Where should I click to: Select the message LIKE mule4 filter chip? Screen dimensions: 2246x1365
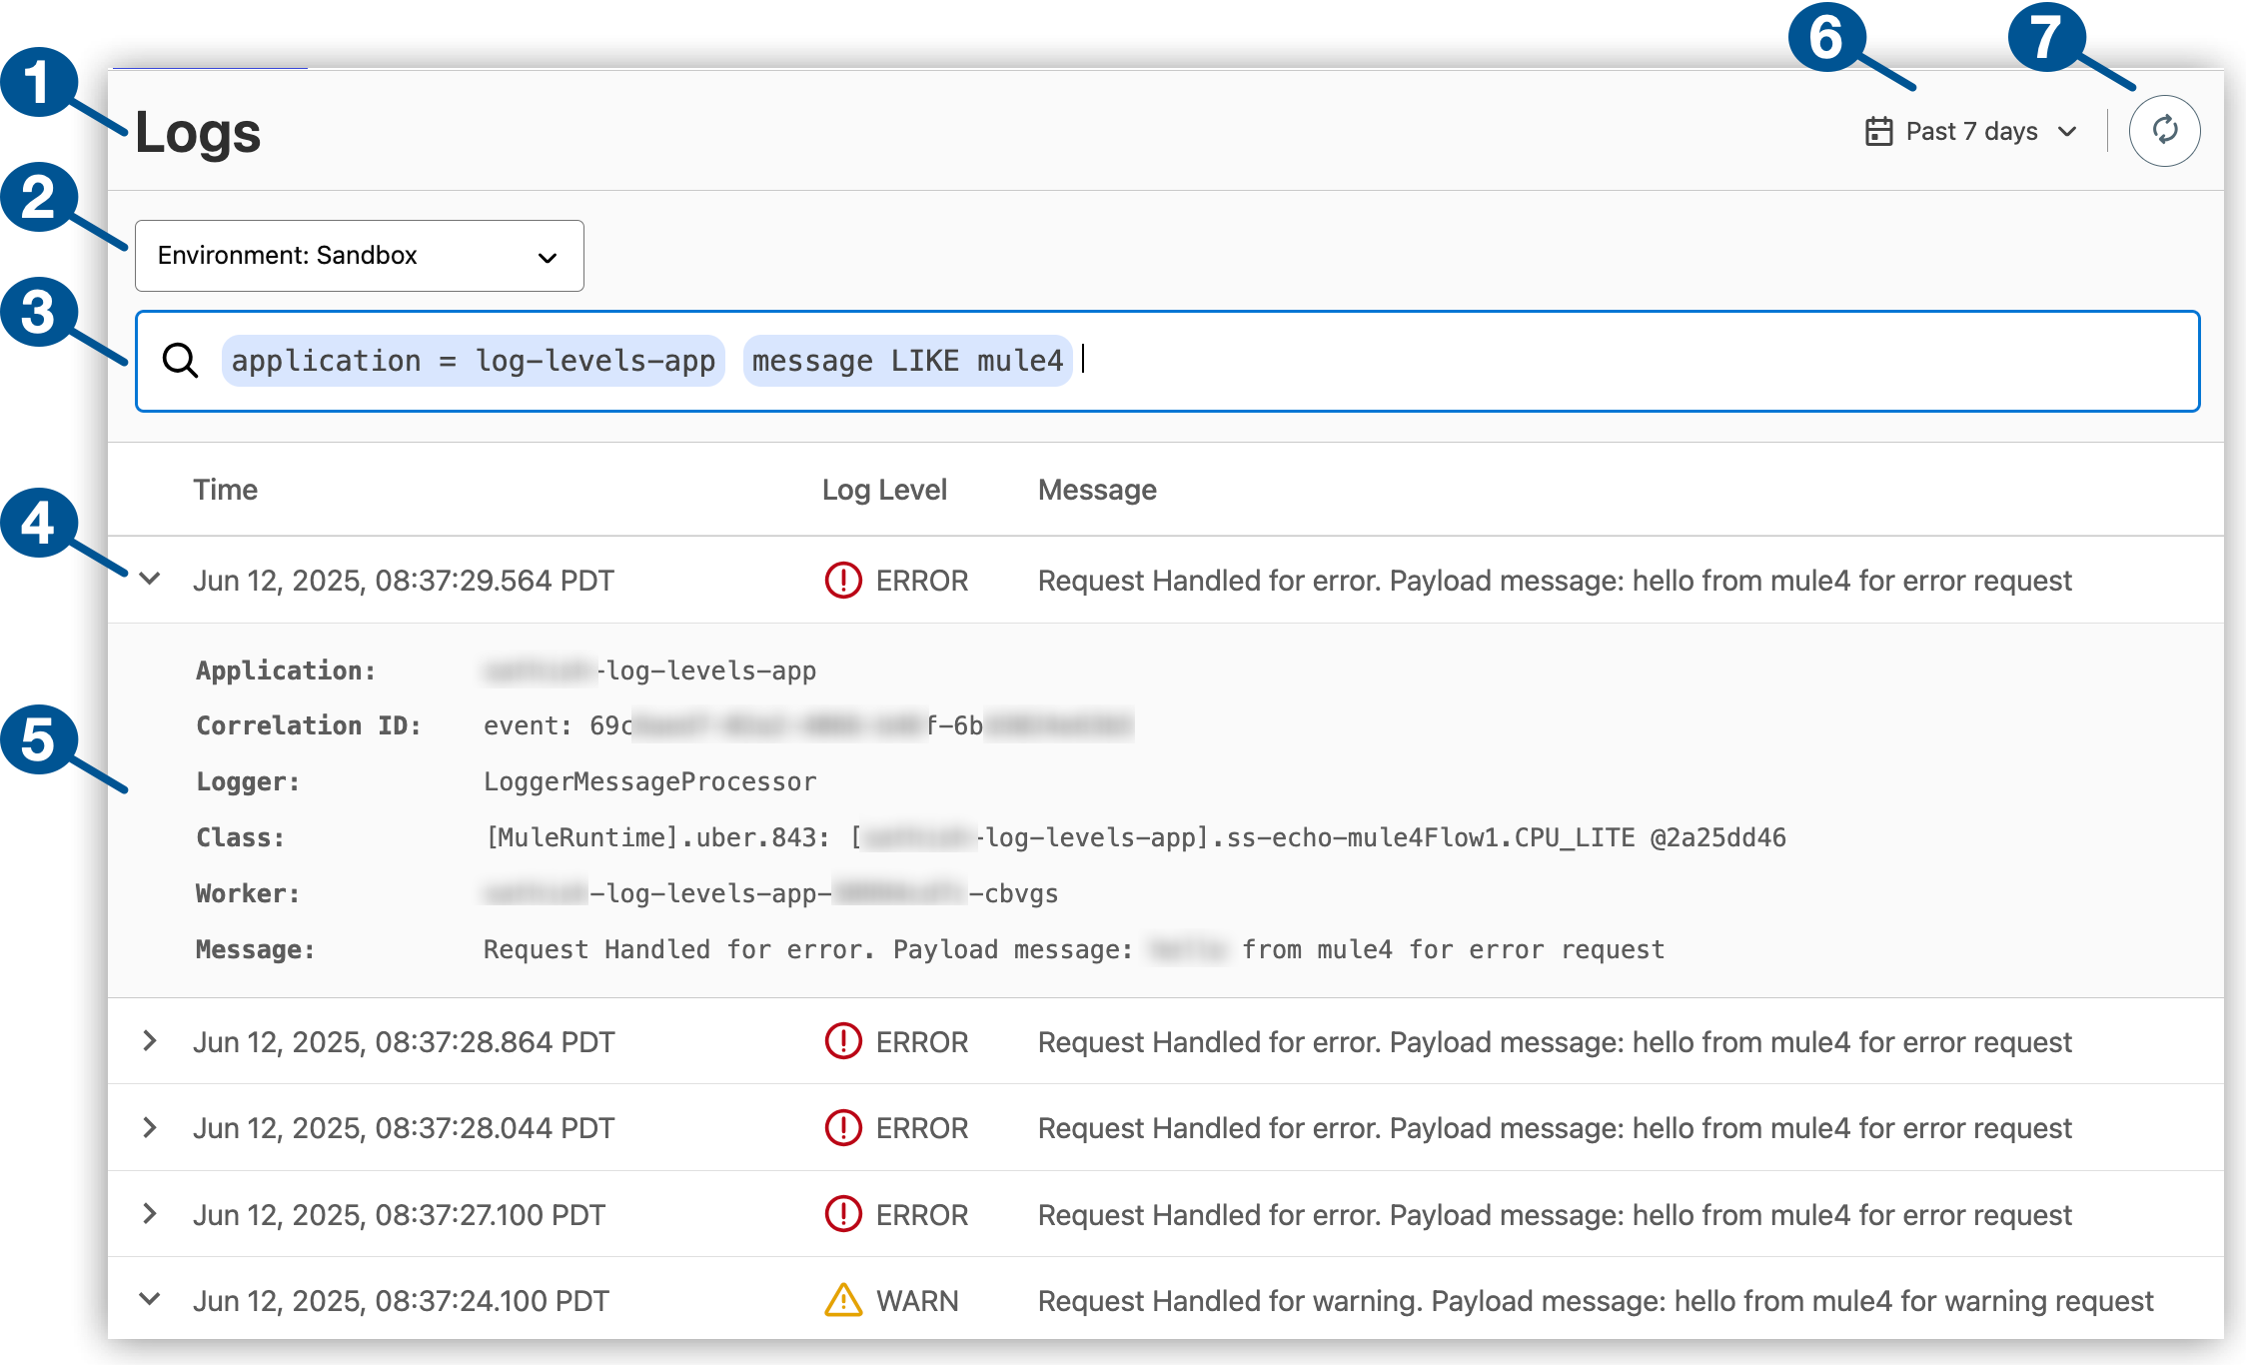[x=905, y=361]
